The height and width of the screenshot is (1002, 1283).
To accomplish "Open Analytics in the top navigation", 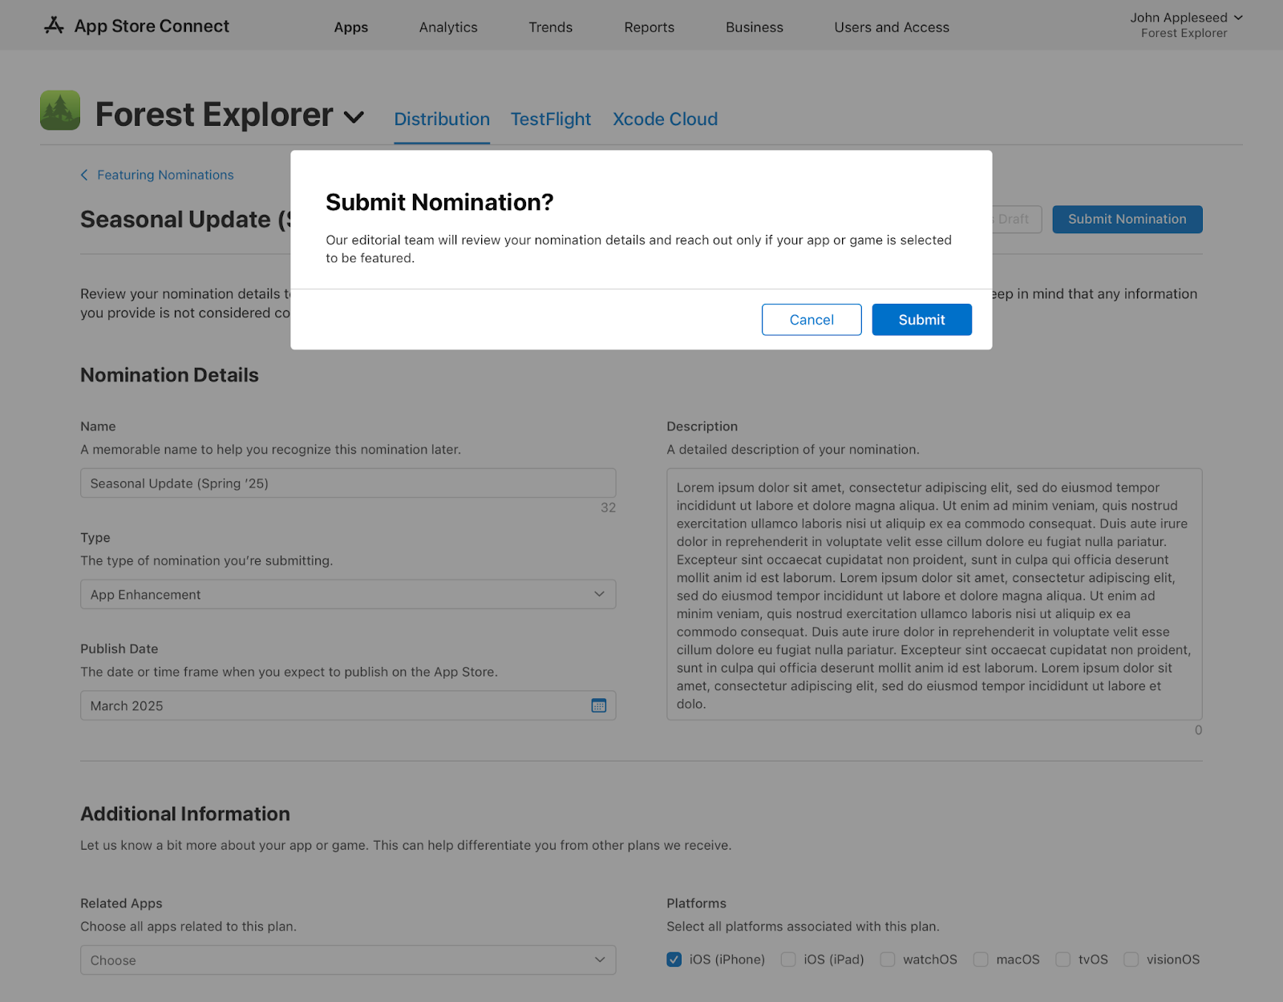I will point(448,27).
